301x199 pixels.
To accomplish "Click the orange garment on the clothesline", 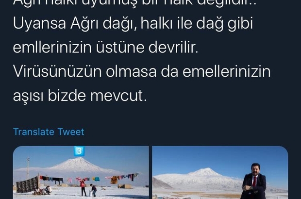I will tap(114, 180).
